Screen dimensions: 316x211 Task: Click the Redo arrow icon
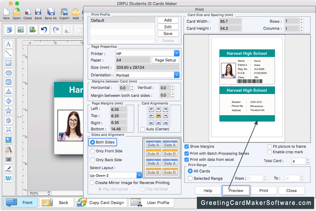pyautogui.click(x=56, y=30)
